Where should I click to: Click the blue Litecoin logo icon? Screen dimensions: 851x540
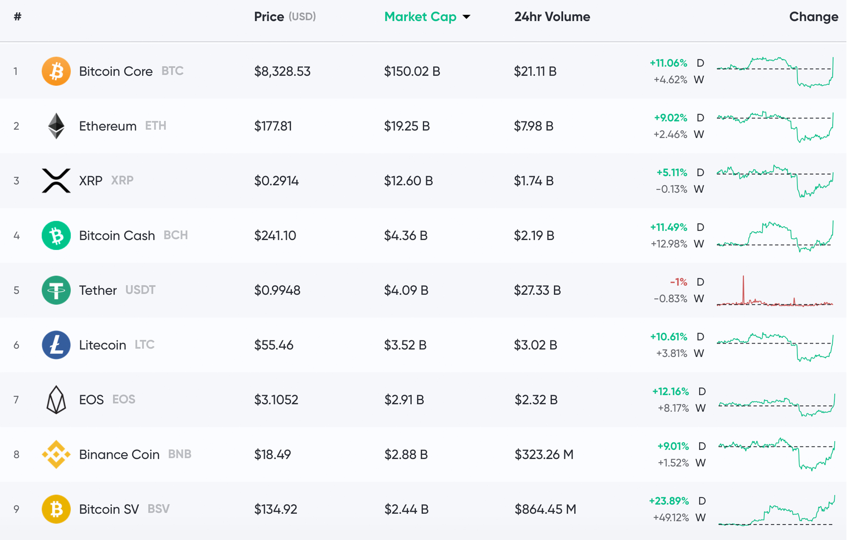pos(56,345)
